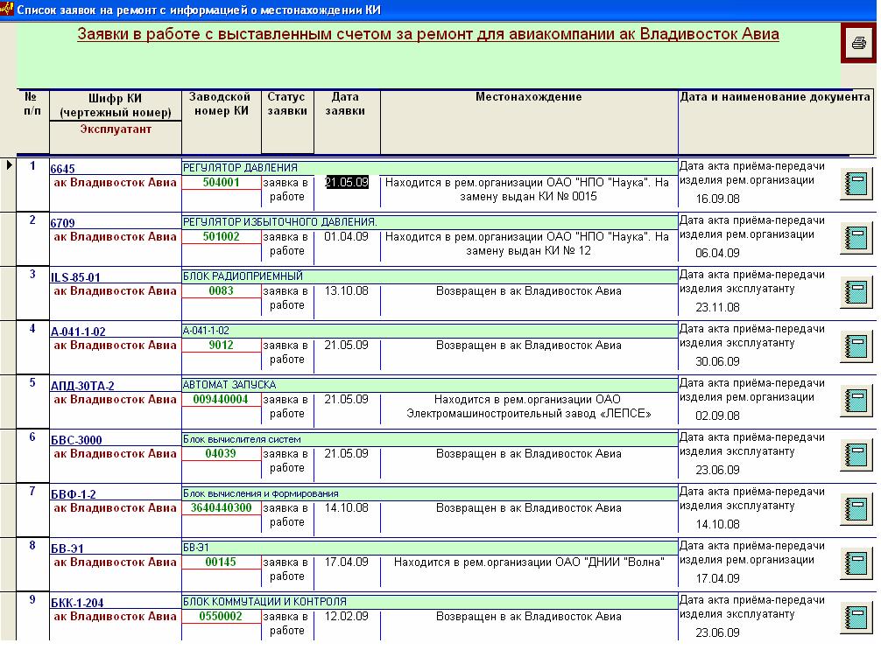The height and width of the screenshot is (664, 881).
Task: Open the БВФ-1-2 cipher link
Action: click(x=73, y=494)
